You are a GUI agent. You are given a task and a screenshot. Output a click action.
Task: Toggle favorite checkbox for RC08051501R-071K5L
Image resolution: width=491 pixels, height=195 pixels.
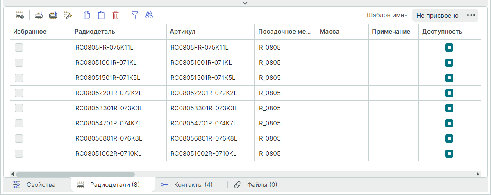(19, 77)
